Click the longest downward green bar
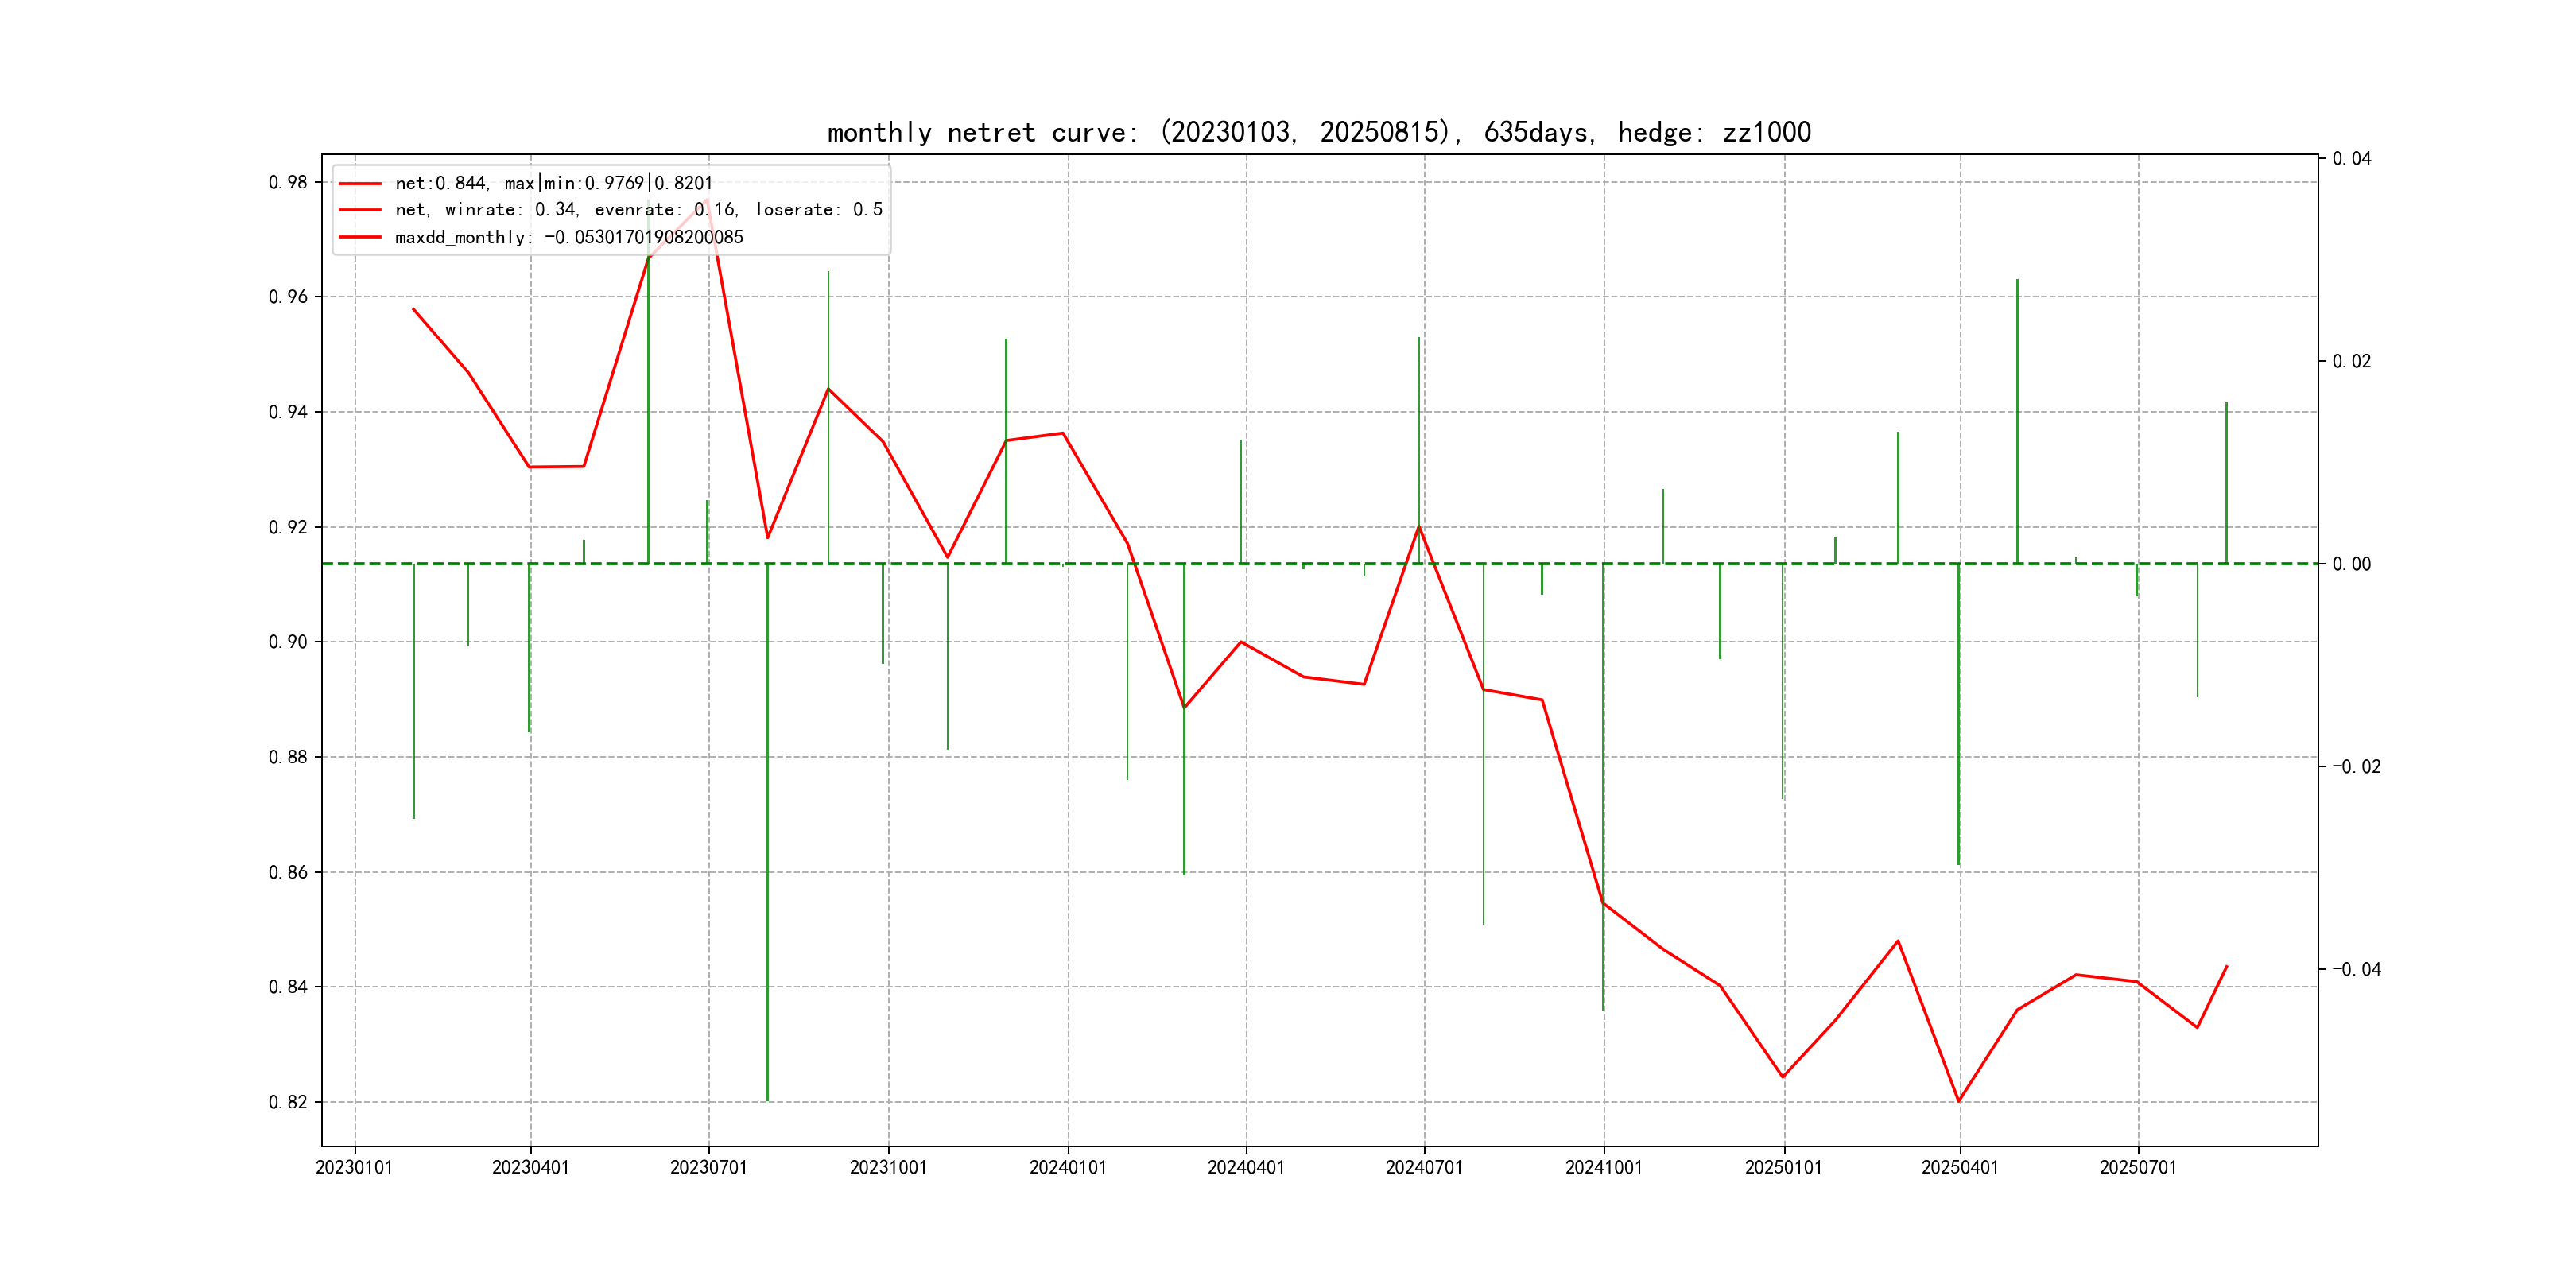The height and width of the screenshot is (1288, 2576). (767, 830)
